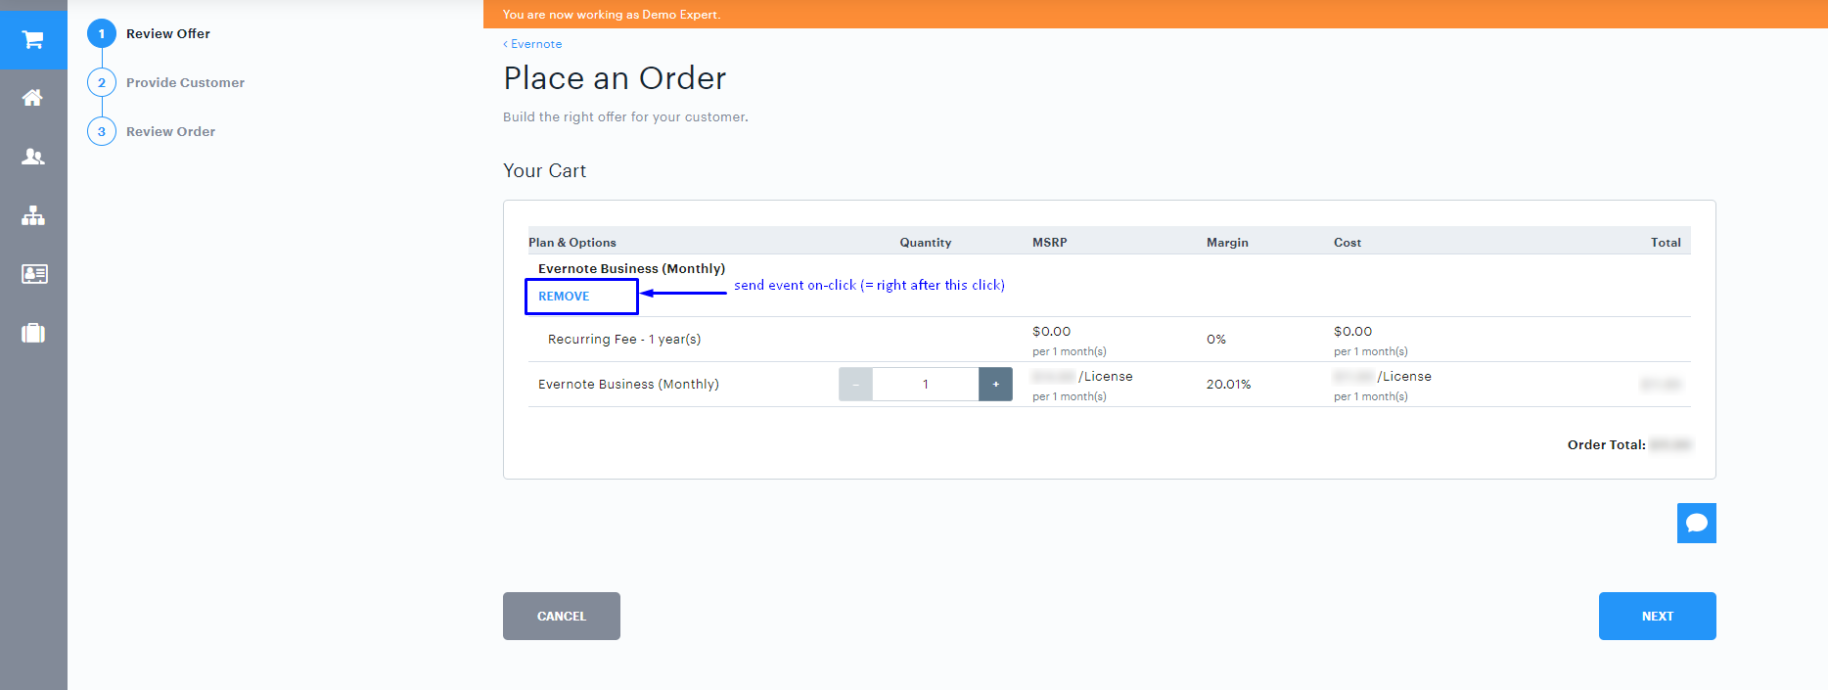This screenshot has width=1828, height=690.
Task: Increase license quantity with plus button
Action: 995,385
